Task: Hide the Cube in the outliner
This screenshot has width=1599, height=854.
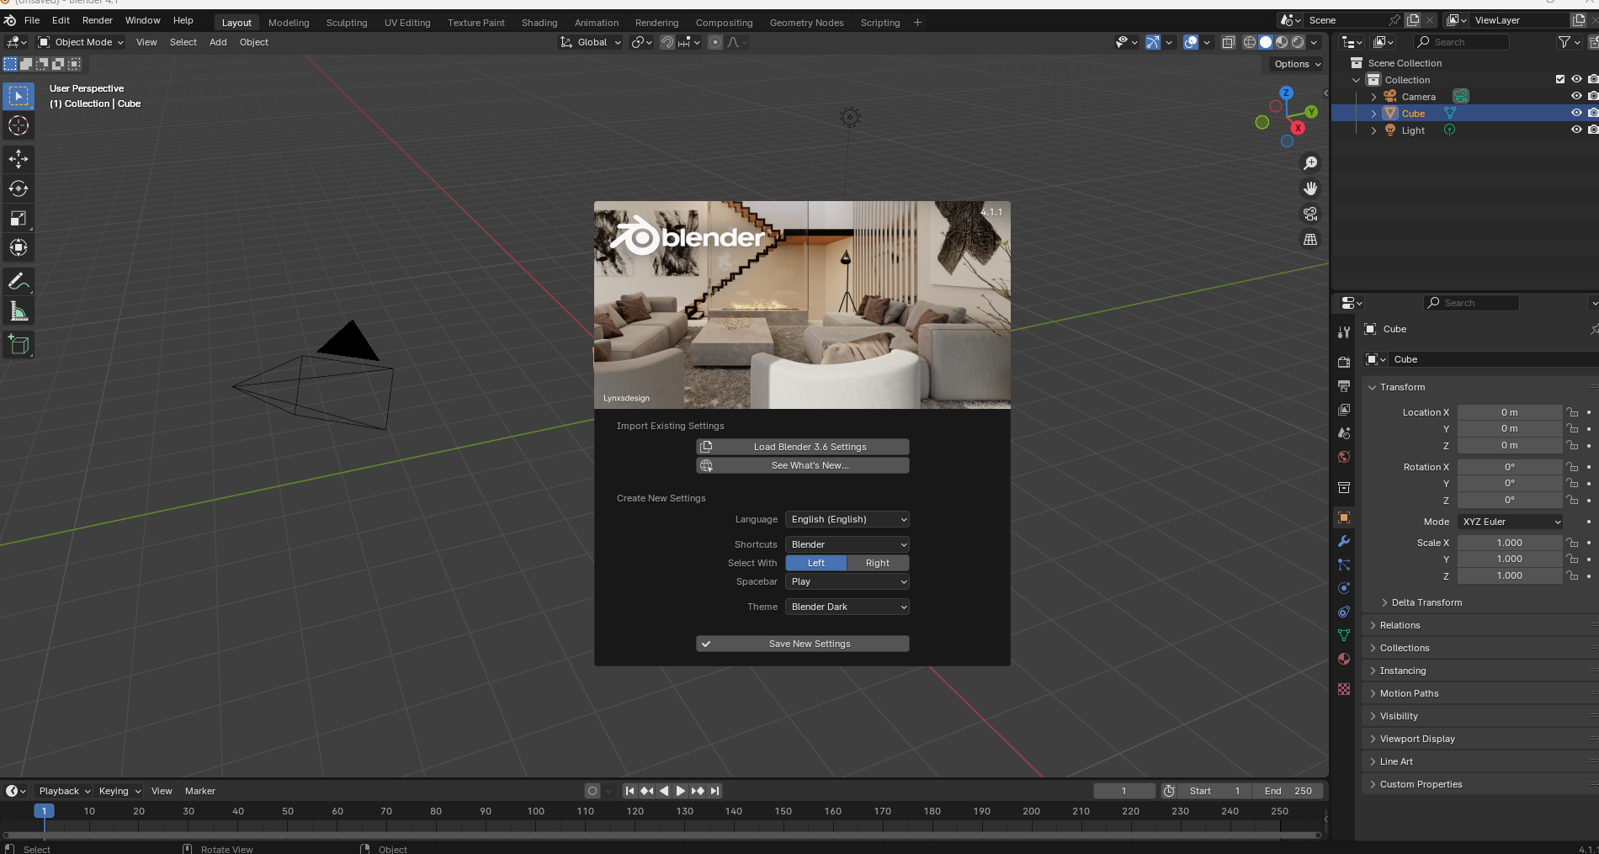Action: pos(1576,113)
